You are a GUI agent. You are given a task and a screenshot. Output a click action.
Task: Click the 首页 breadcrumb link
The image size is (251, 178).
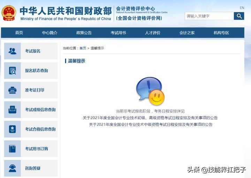pyautogui.click(x=83, y=48)
